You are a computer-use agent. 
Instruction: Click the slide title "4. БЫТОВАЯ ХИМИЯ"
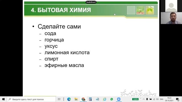click(61, 10)
